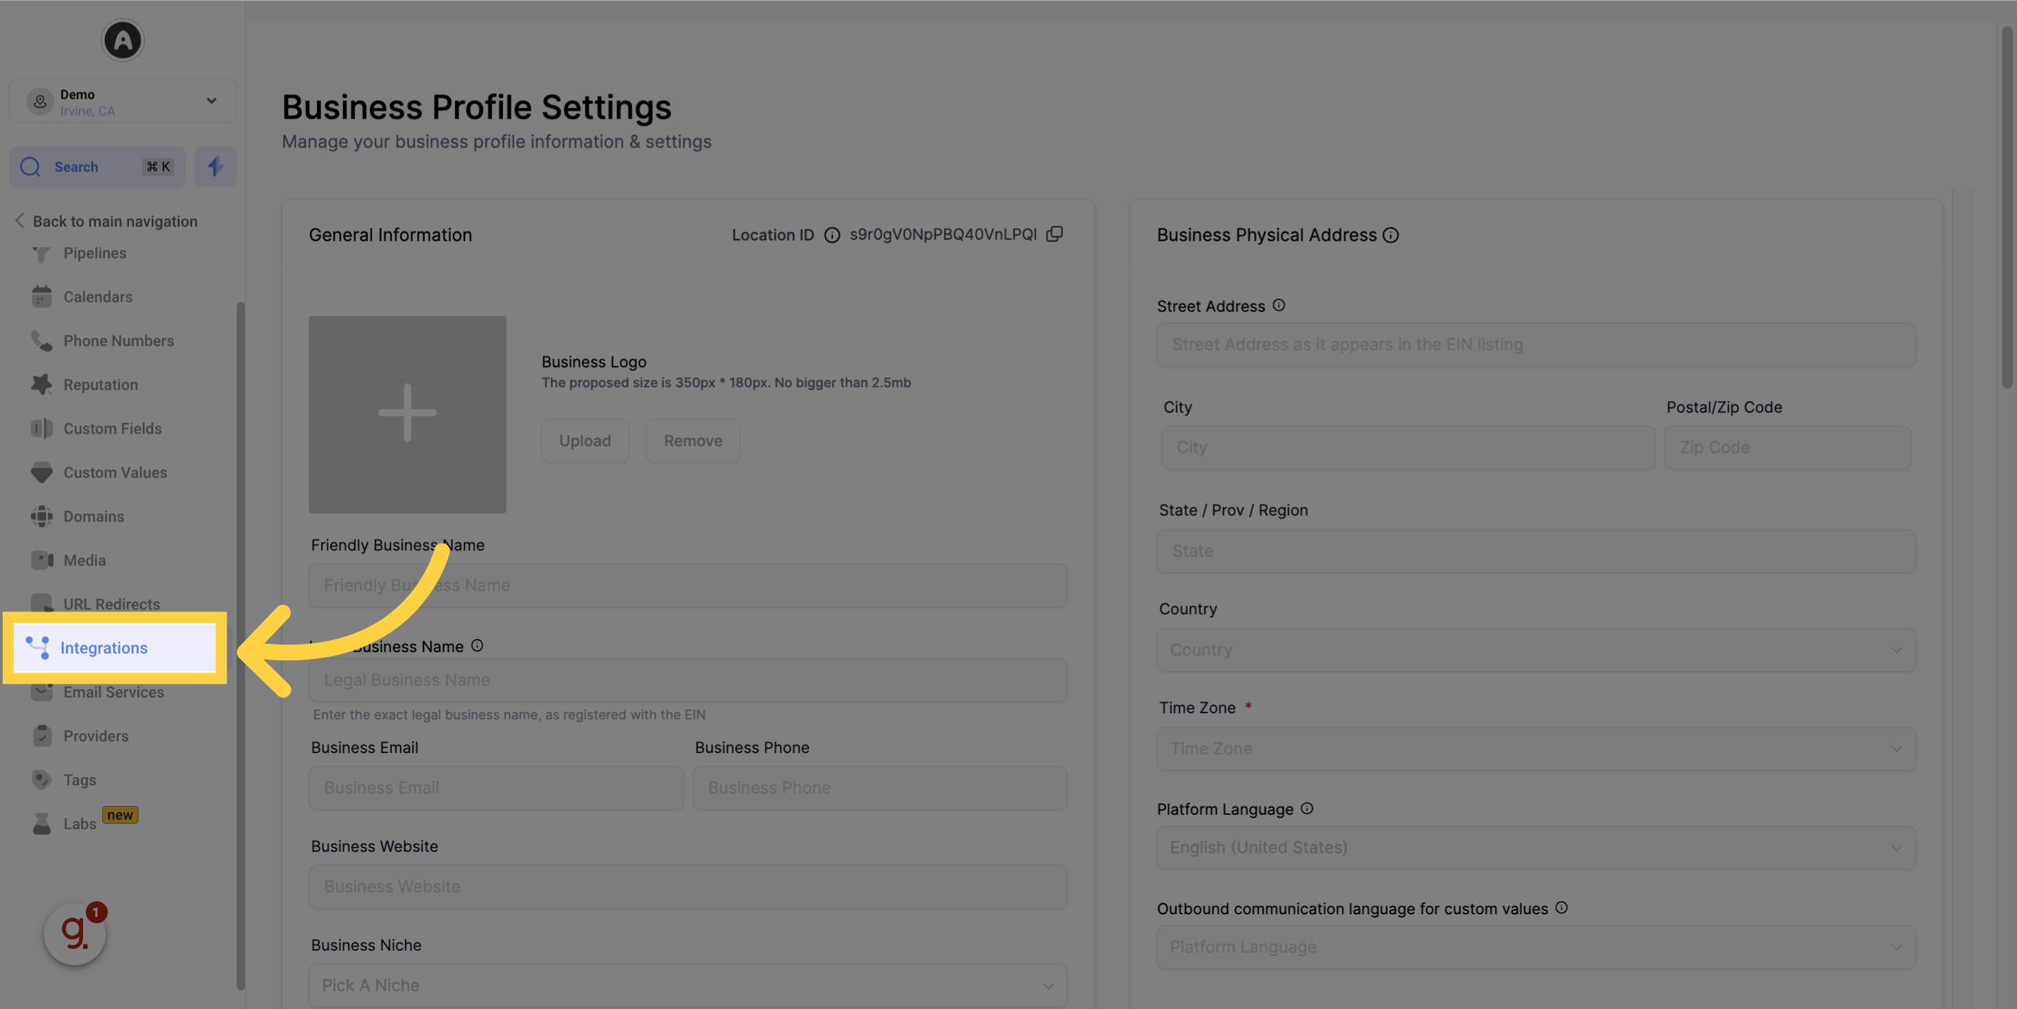The image size is (2017, 1009).
Task: Click the Friendly Business Name field
Action: pyautogui.click(x=688, y=585)
